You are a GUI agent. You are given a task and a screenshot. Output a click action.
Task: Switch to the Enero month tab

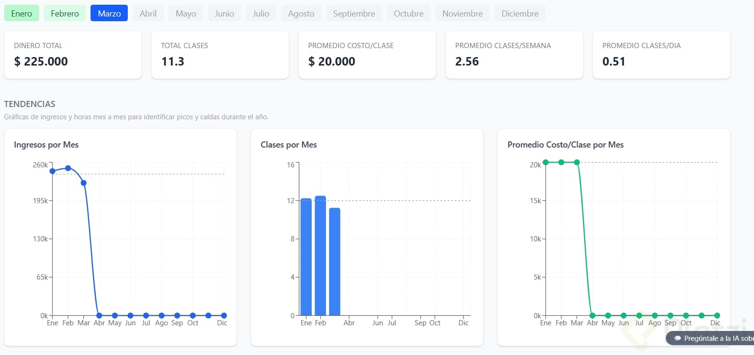[x=22, y=14]
